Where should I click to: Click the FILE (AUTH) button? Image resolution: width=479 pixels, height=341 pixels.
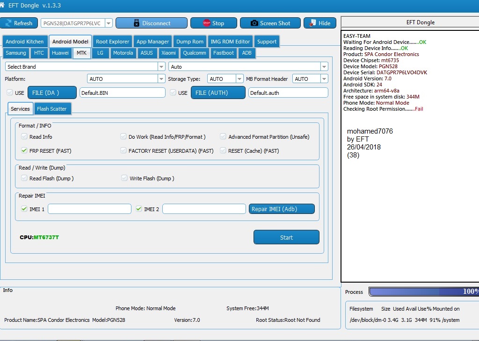218,92
